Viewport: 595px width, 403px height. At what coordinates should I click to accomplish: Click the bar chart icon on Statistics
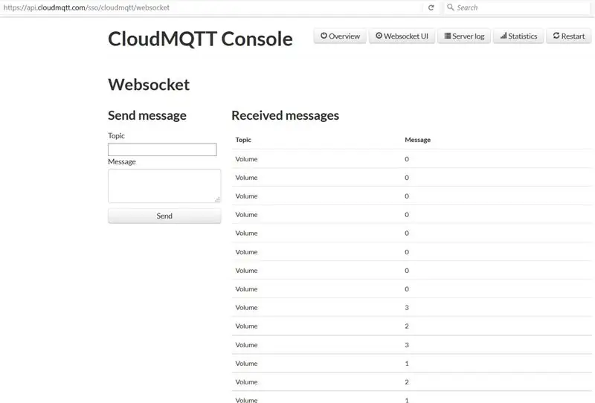[x=504, y=36]
